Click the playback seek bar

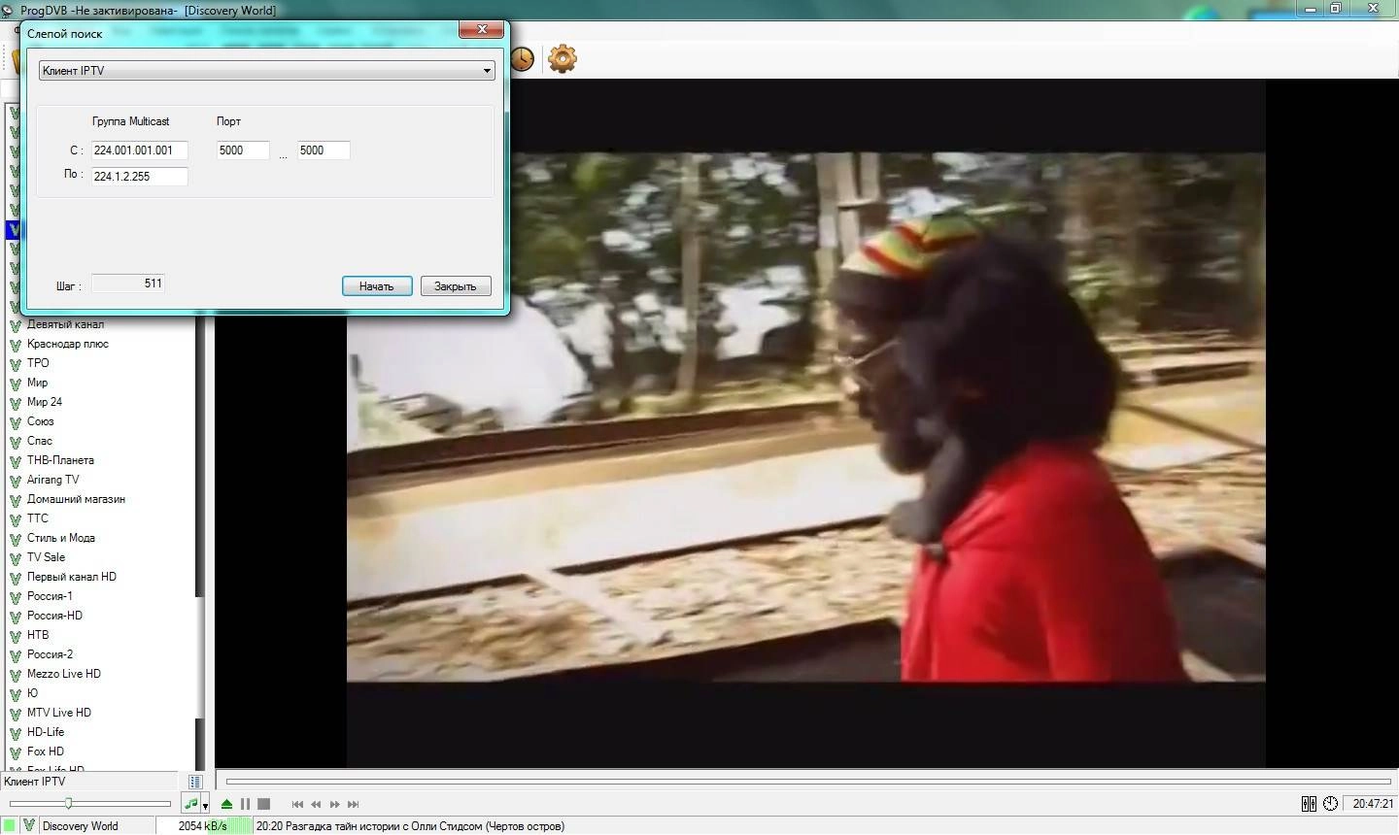point(808,781)
